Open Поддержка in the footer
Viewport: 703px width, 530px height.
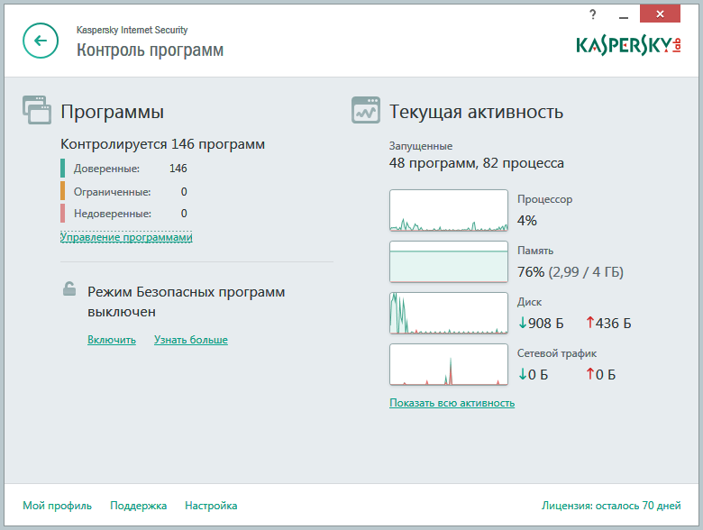coord(139,506)
